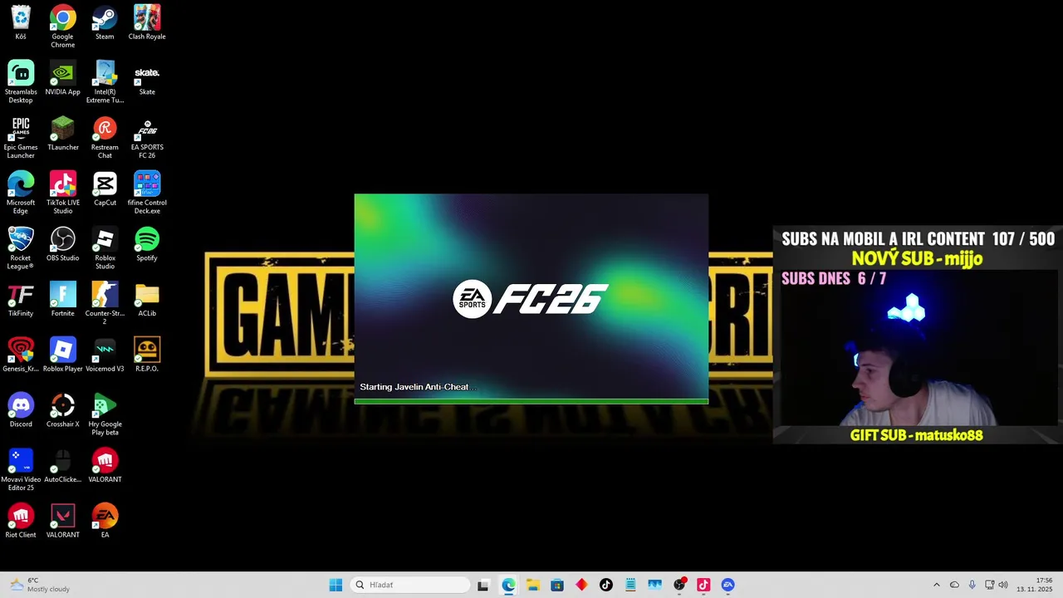Viewport: 1063px width, 598px height.
Task: Click the microphone tray icon
Action: [972, 585]
